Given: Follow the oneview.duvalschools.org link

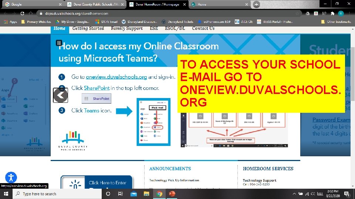Looking at the screenshot, I should coord(116,77).
